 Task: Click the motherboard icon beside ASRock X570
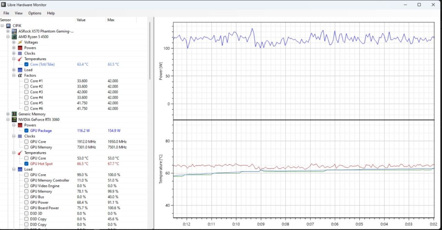14,31
